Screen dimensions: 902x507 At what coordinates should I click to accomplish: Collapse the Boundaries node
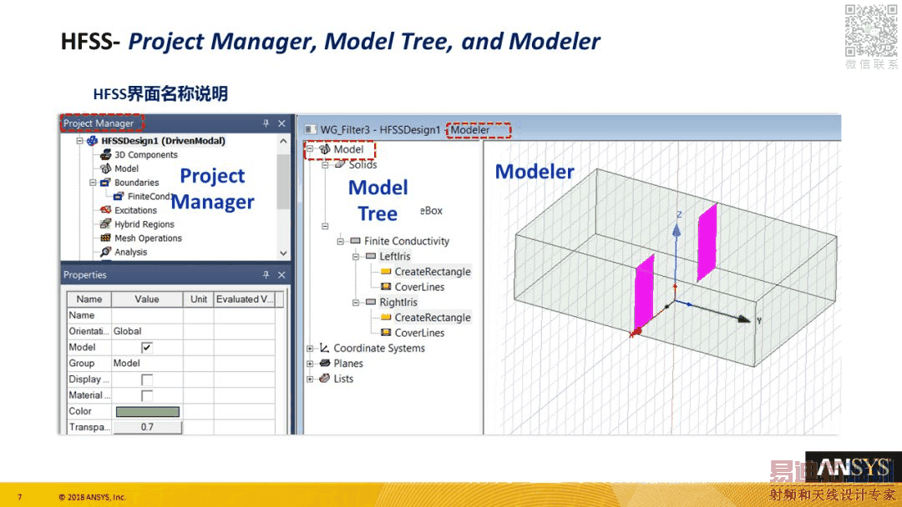click(93, 183)
